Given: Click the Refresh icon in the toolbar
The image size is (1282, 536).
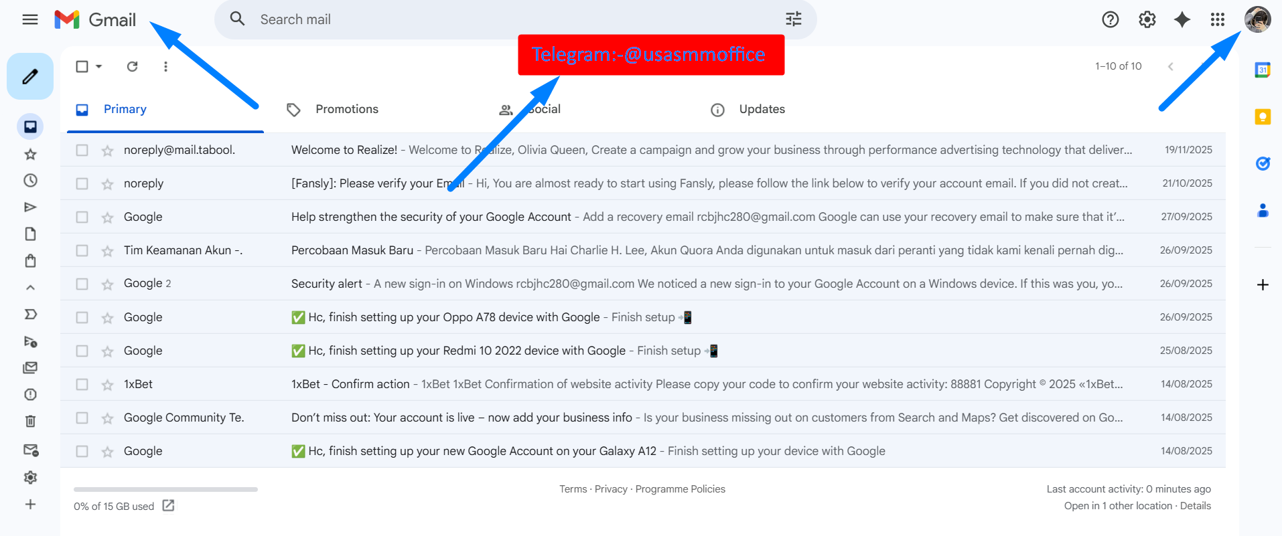Looking at the screenshot, I should click(133, 66).
